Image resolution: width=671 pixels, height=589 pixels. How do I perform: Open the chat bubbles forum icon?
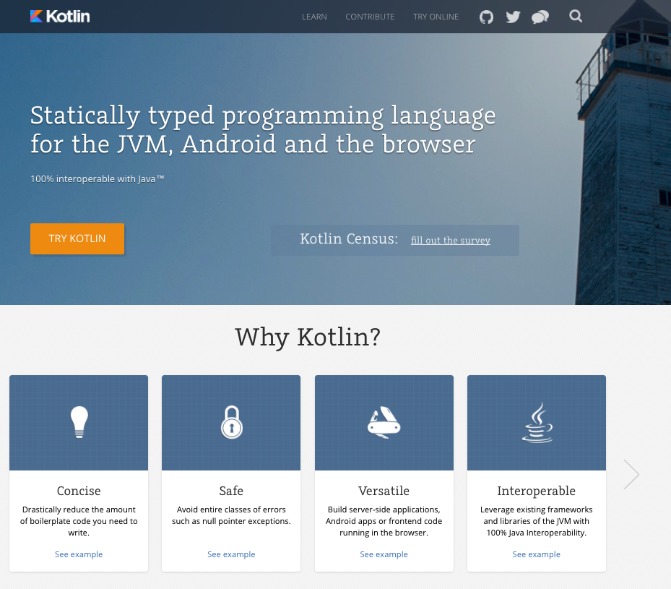point(540,17)
